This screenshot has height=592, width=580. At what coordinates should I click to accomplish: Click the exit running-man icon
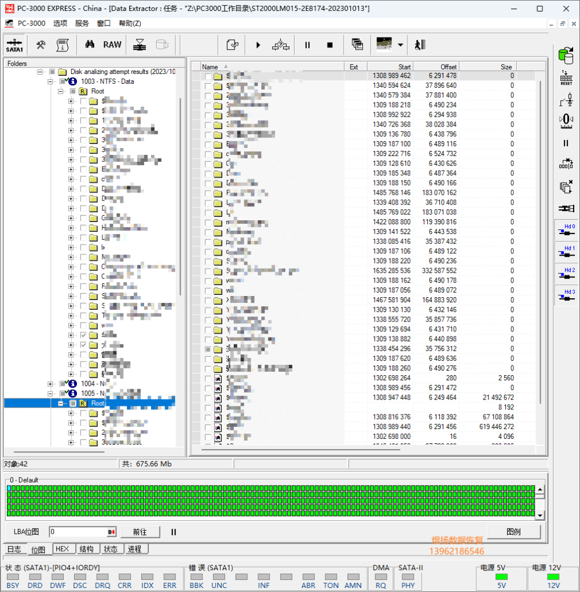pyautogui.click(x=420, y=45)
